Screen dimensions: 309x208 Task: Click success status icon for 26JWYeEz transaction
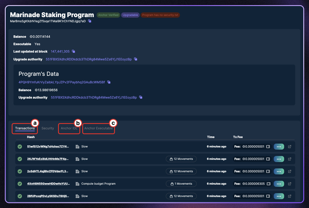(20, 159)
